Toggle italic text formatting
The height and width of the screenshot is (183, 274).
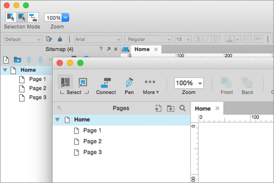pos(207,39)
